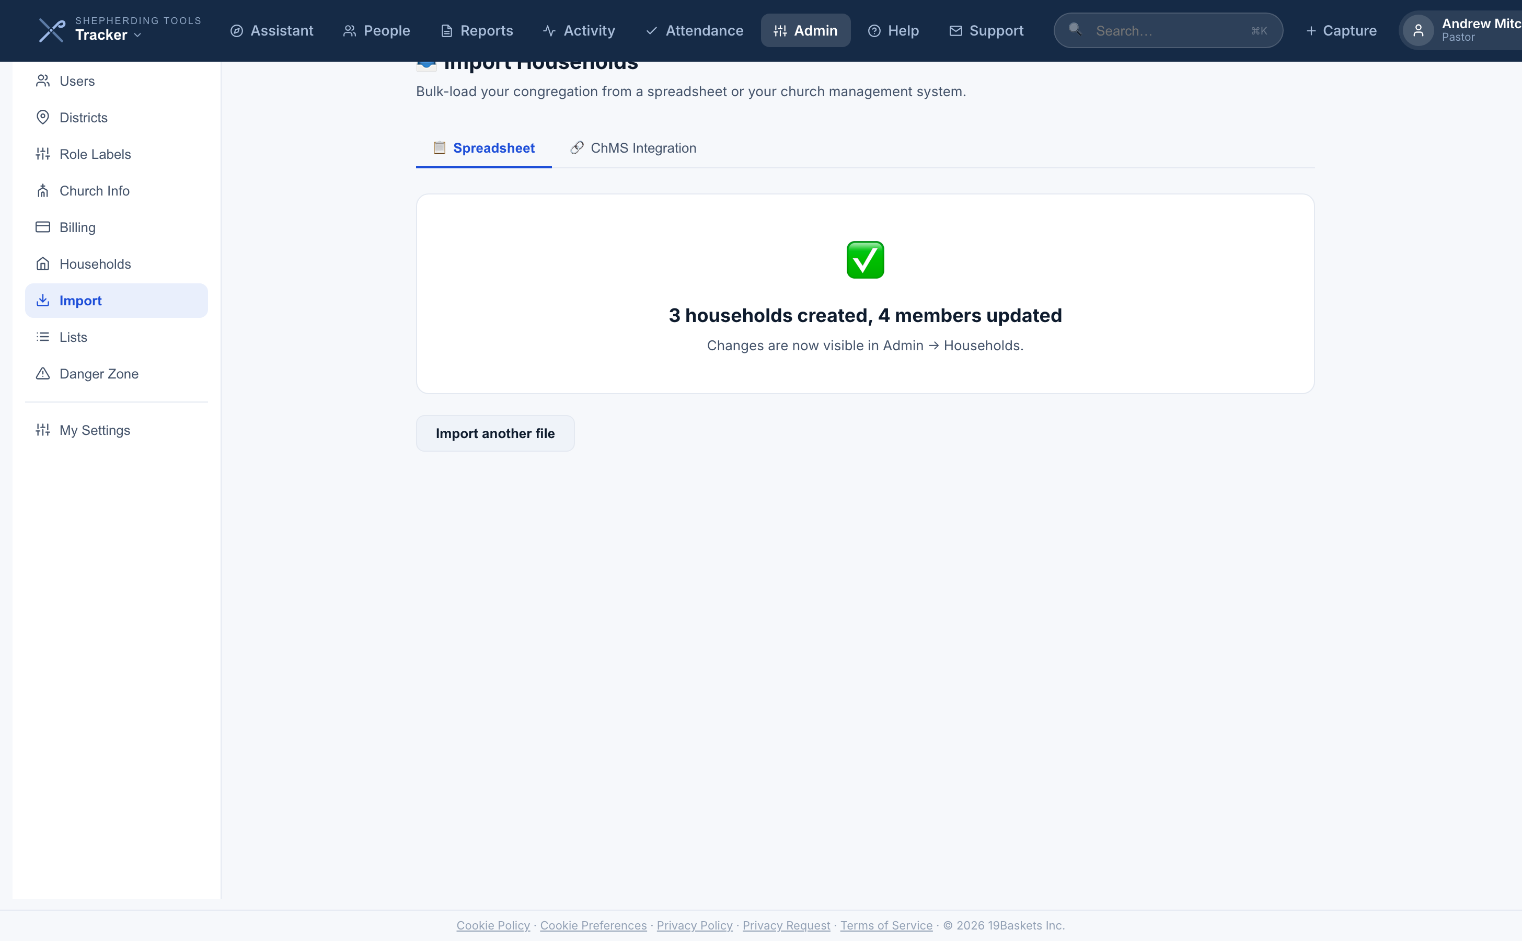Expand the Tracker app switcher chevron
The height and width of the screenshot is (941, 1522).
(x=137, y=36)
